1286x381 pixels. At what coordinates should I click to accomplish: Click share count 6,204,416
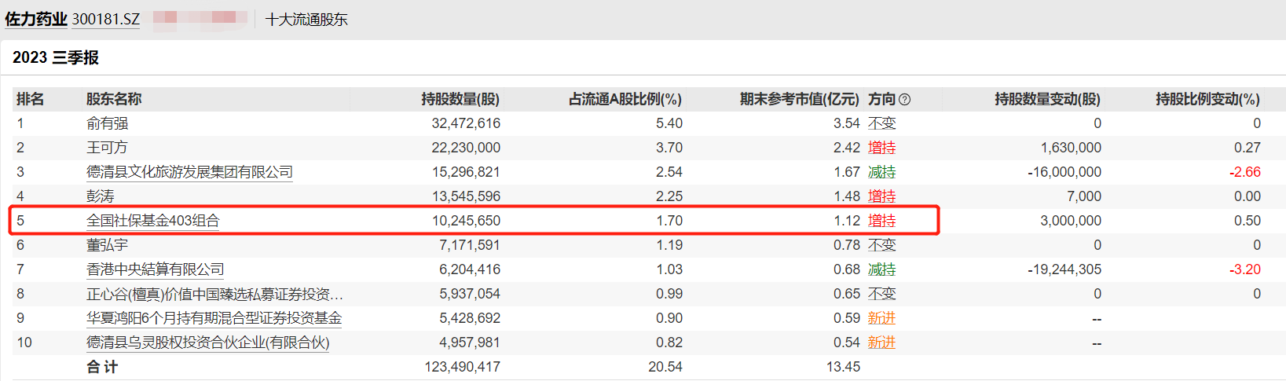[x=470, y=269]
